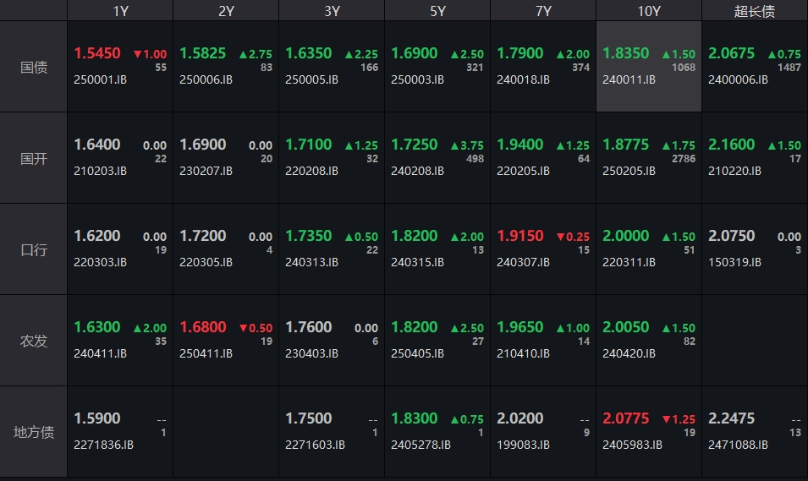Select the 1Y maturity column header
This screenshot has height=481, width=808.
(x=120, y=11)
